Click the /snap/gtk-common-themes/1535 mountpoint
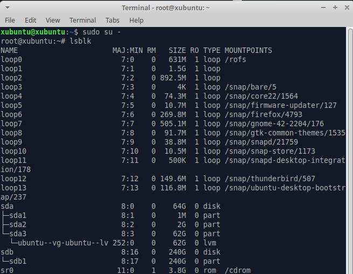Screen dimensions: 353x274 point(285,133)
